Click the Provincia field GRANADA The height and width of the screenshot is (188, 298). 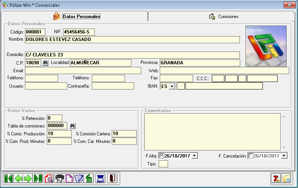[x=200, y=63]
